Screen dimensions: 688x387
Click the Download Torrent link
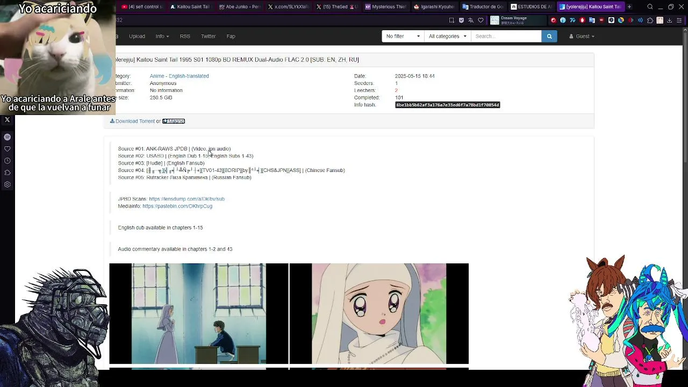coord(132,121)
